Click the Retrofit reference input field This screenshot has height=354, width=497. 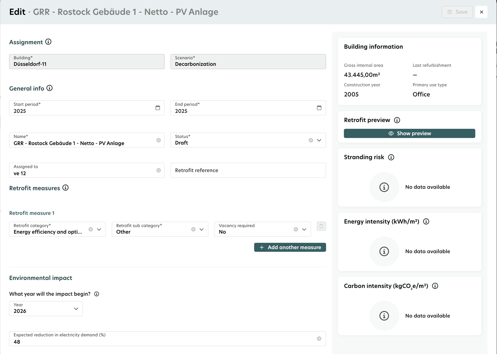[x=248, y=170]
